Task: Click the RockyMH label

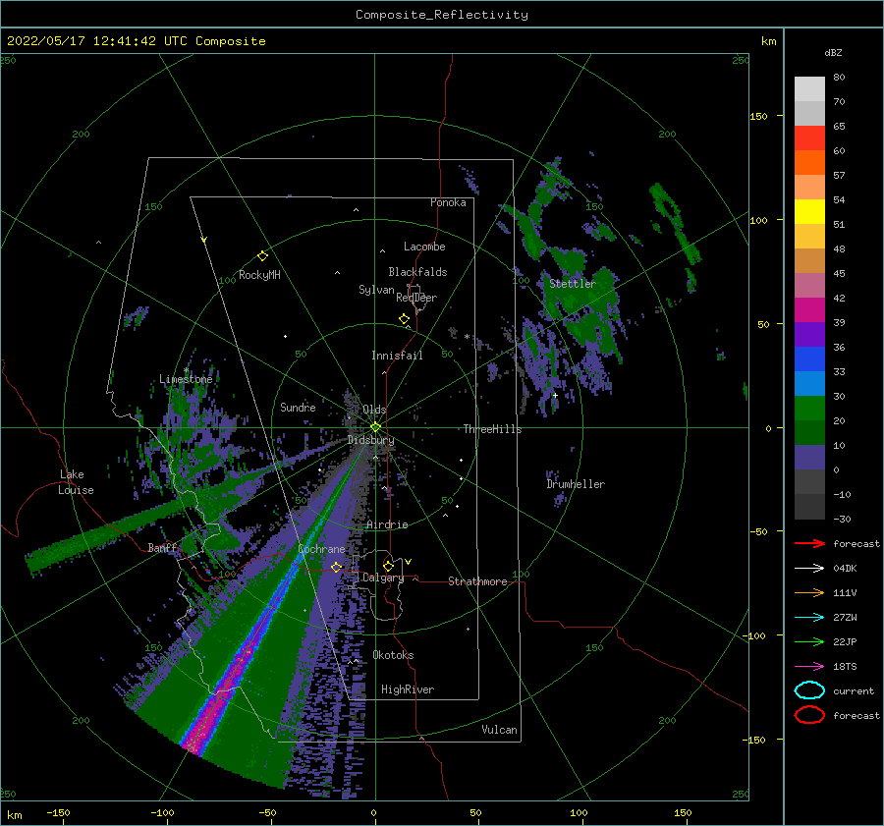Action: pyautogui.click(x=259, y=275)
